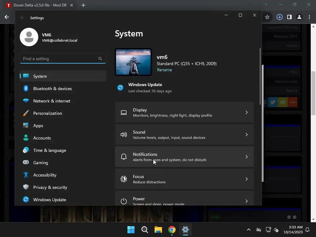This screenshot has width=316, height=237.
Task: Open Notifications settings
Action: tap(185, 157)
